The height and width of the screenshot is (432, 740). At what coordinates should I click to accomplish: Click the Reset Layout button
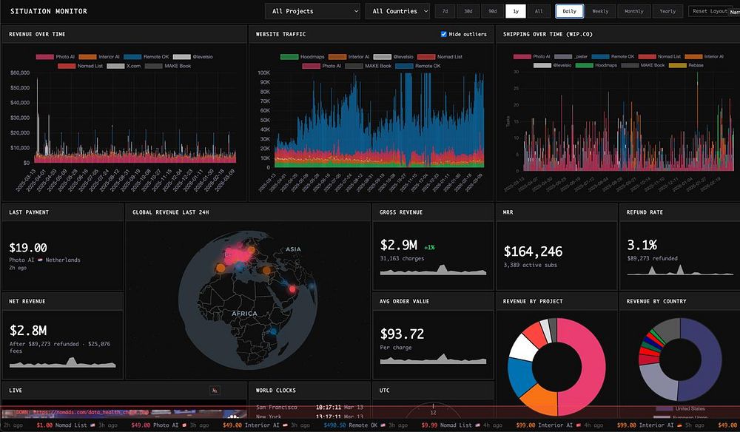pyautogui.click(x=710, y=11)
